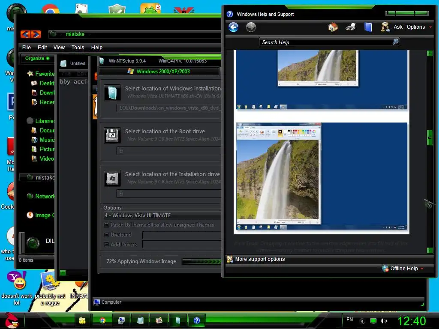The width and height of the screenshot is (439, 329).
Task: Open the File menu in Explorer
Action: click(x=26, y=47)
